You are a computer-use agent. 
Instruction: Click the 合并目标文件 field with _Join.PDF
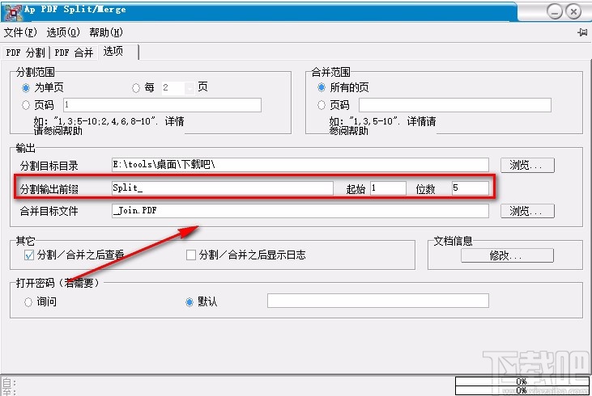point(300,211)
